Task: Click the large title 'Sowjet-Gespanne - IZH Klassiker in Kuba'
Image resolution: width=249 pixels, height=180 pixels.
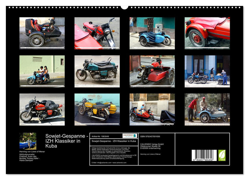Action: 67,141
